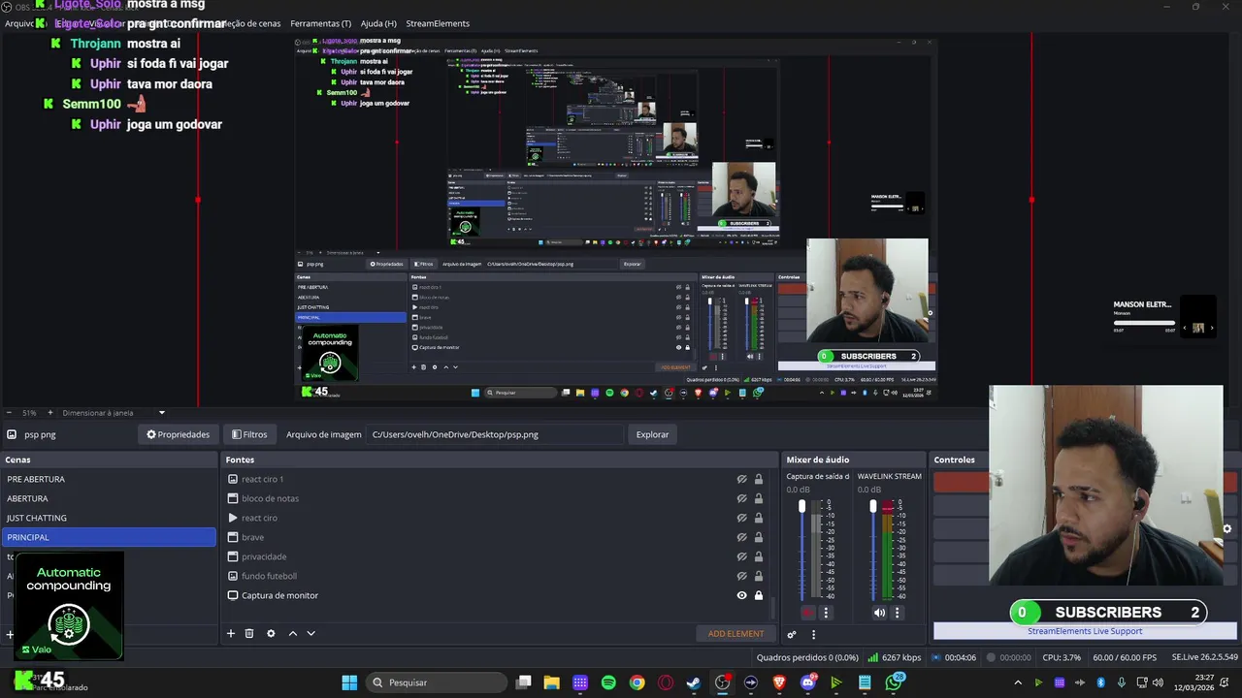Zoom in preview with the plus icon

(x=50, y=413)
